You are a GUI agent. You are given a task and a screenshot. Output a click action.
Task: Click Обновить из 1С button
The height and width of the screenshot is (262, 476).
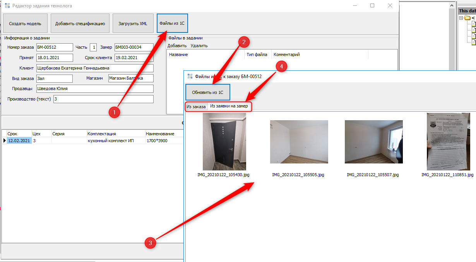click(208, 92)
